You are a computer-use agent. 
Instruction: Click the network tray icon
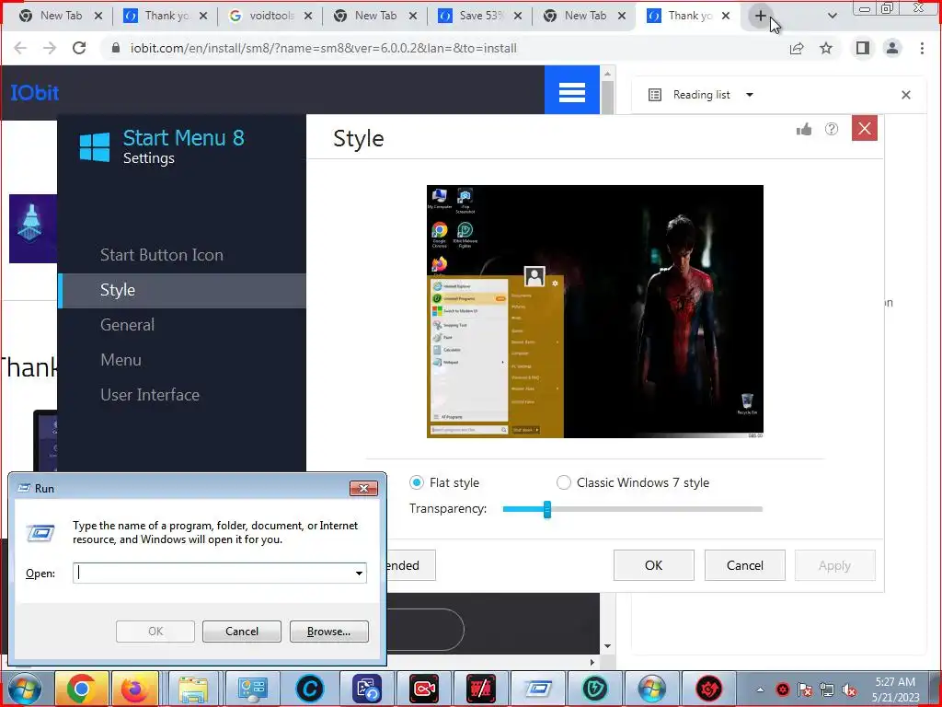click(x=827, y=690)
